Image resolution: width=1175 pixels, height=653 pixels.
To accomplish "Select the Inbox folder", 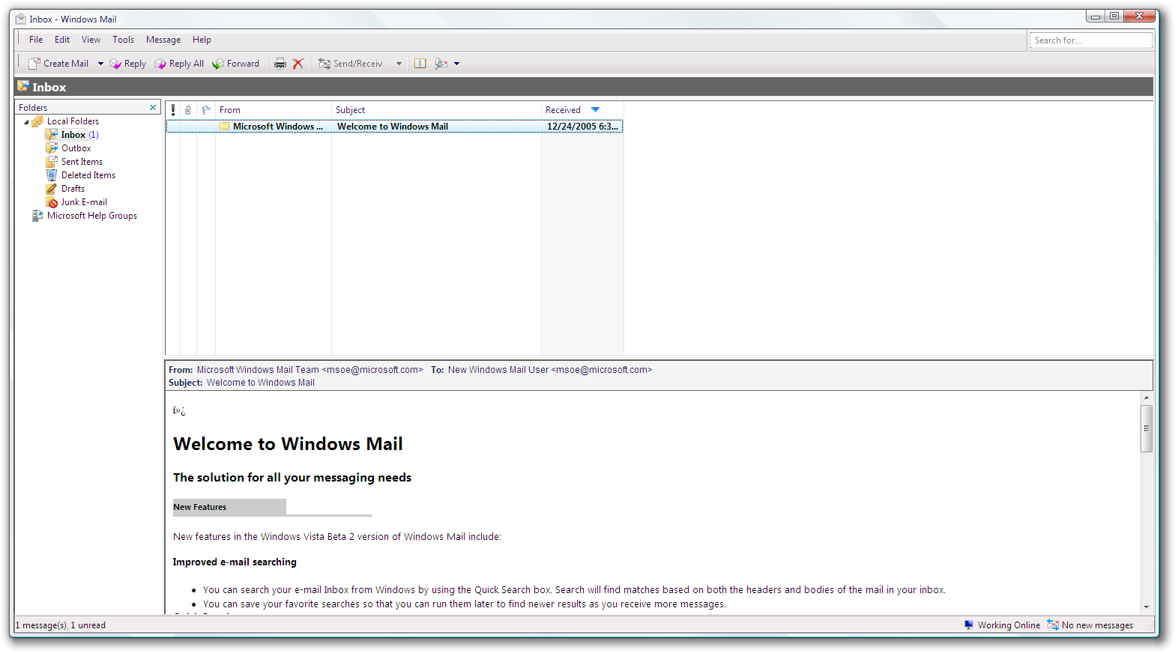I will coord(73,135).
